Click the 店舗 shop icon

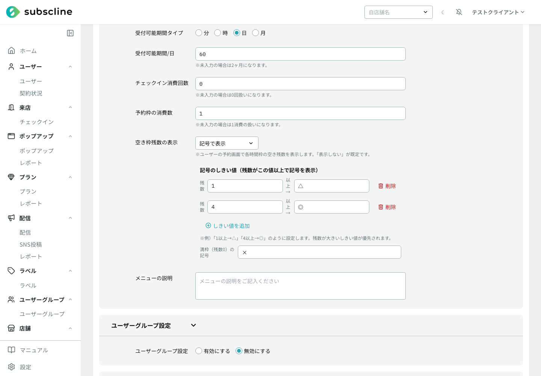[11, 328]
